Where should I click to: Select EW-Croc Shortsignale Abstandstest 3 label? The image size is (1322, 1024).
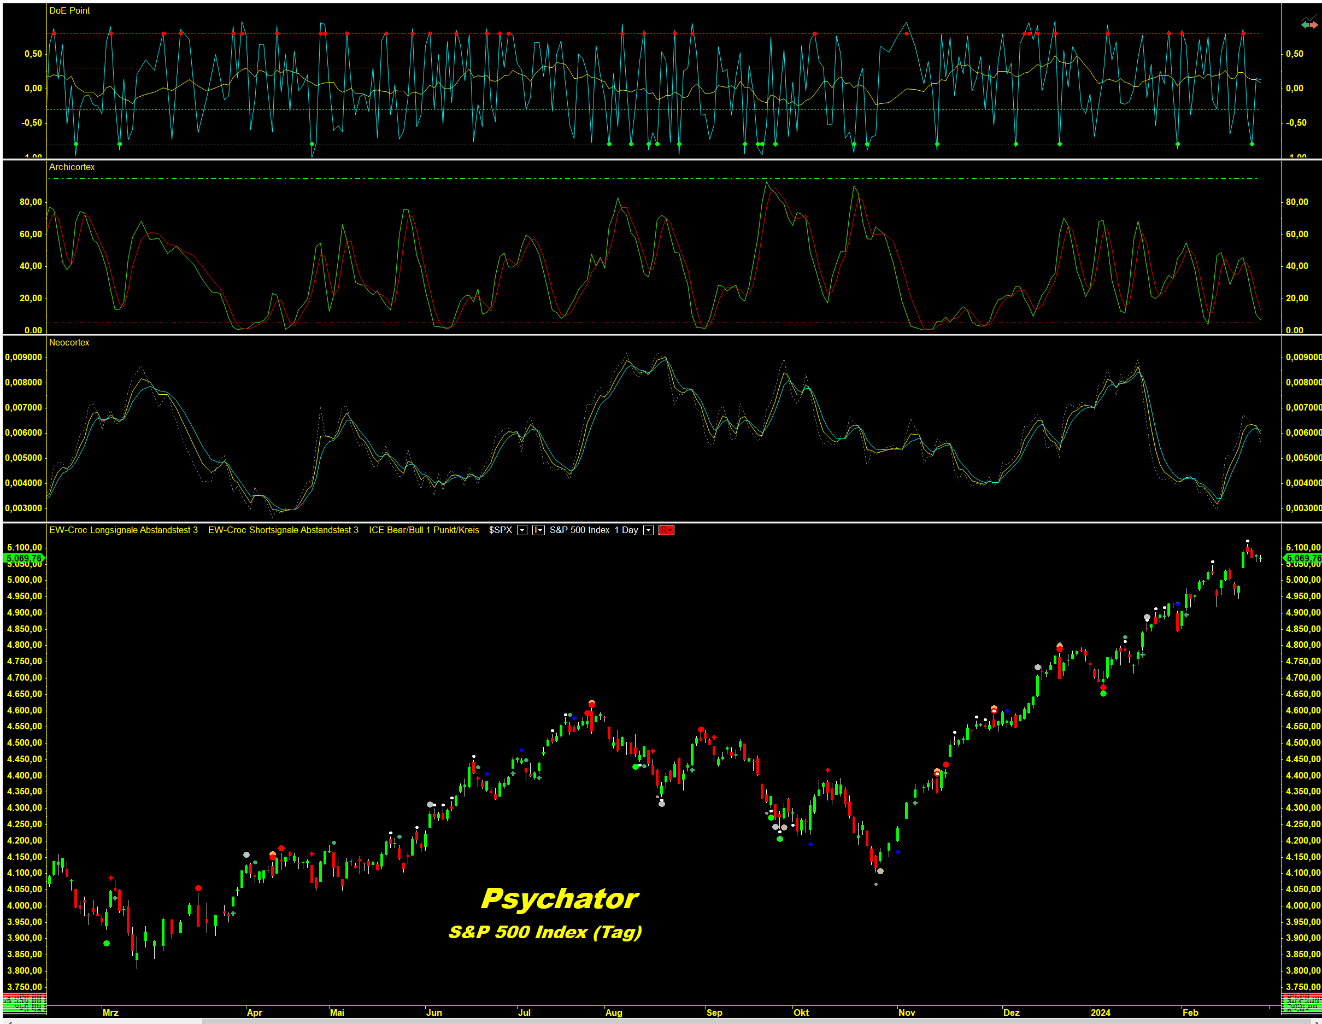[x=283, y=530]
